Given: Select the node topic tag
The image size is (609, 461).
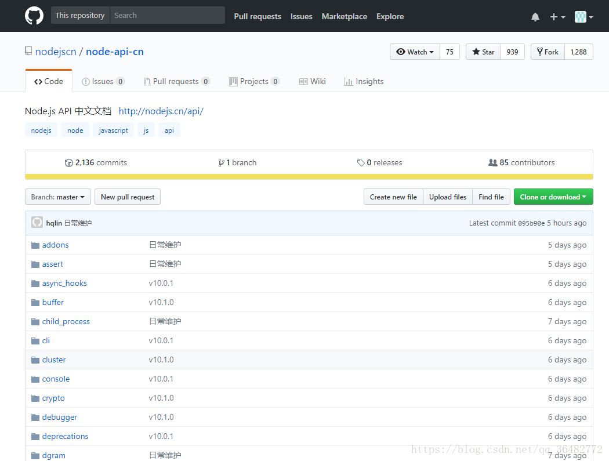Looking at the screenshot, I should pos(75,130).
